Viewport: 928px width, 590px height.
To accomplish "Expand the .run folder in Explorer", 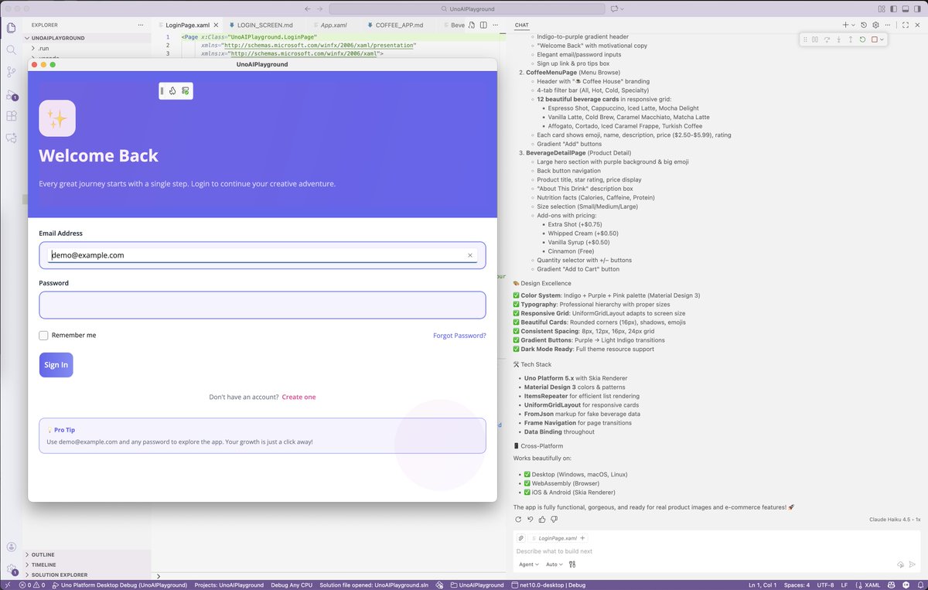I will tap(43, 48).
